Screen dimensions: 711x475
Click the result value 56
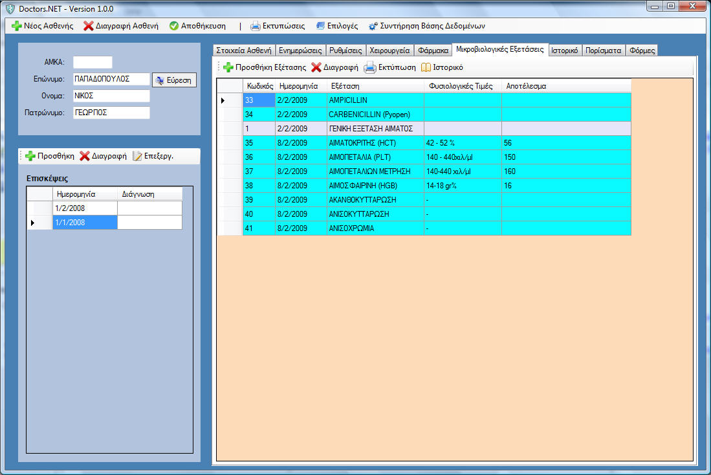[x=566, y=143]
